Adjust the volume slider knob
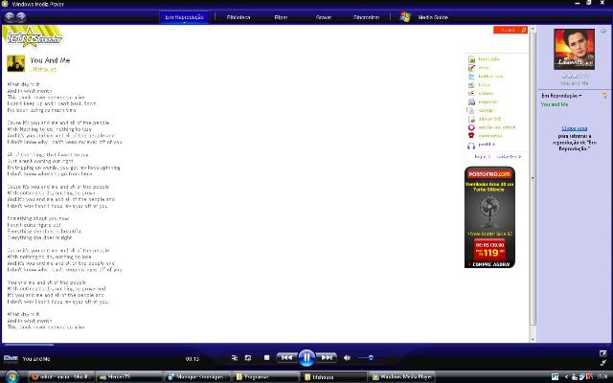613x383 pixels. click(x=371, y=357)
